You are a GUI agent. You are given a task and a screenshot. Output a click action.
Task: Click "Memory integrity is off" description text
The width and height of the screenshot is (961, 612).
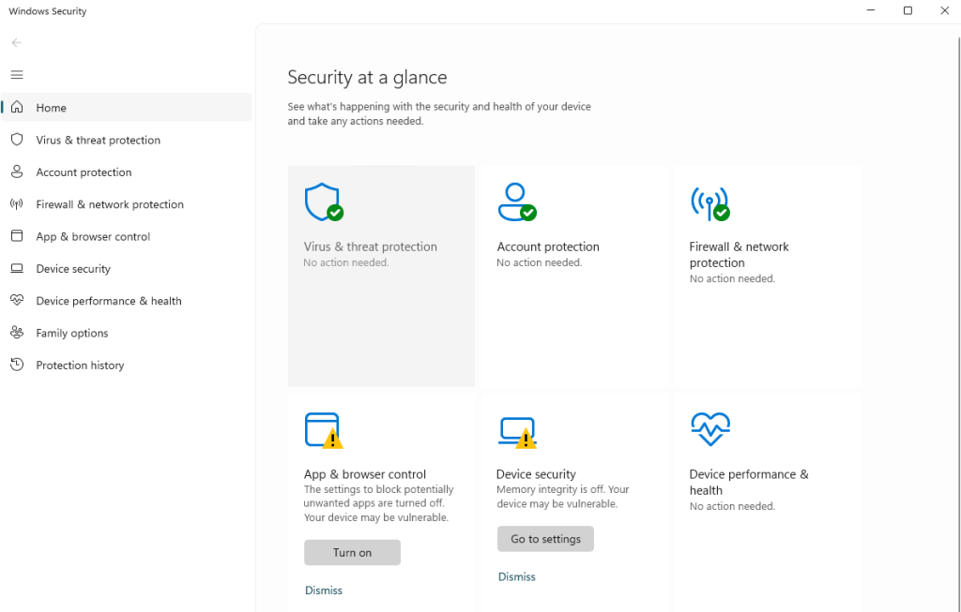pos(563,497)
